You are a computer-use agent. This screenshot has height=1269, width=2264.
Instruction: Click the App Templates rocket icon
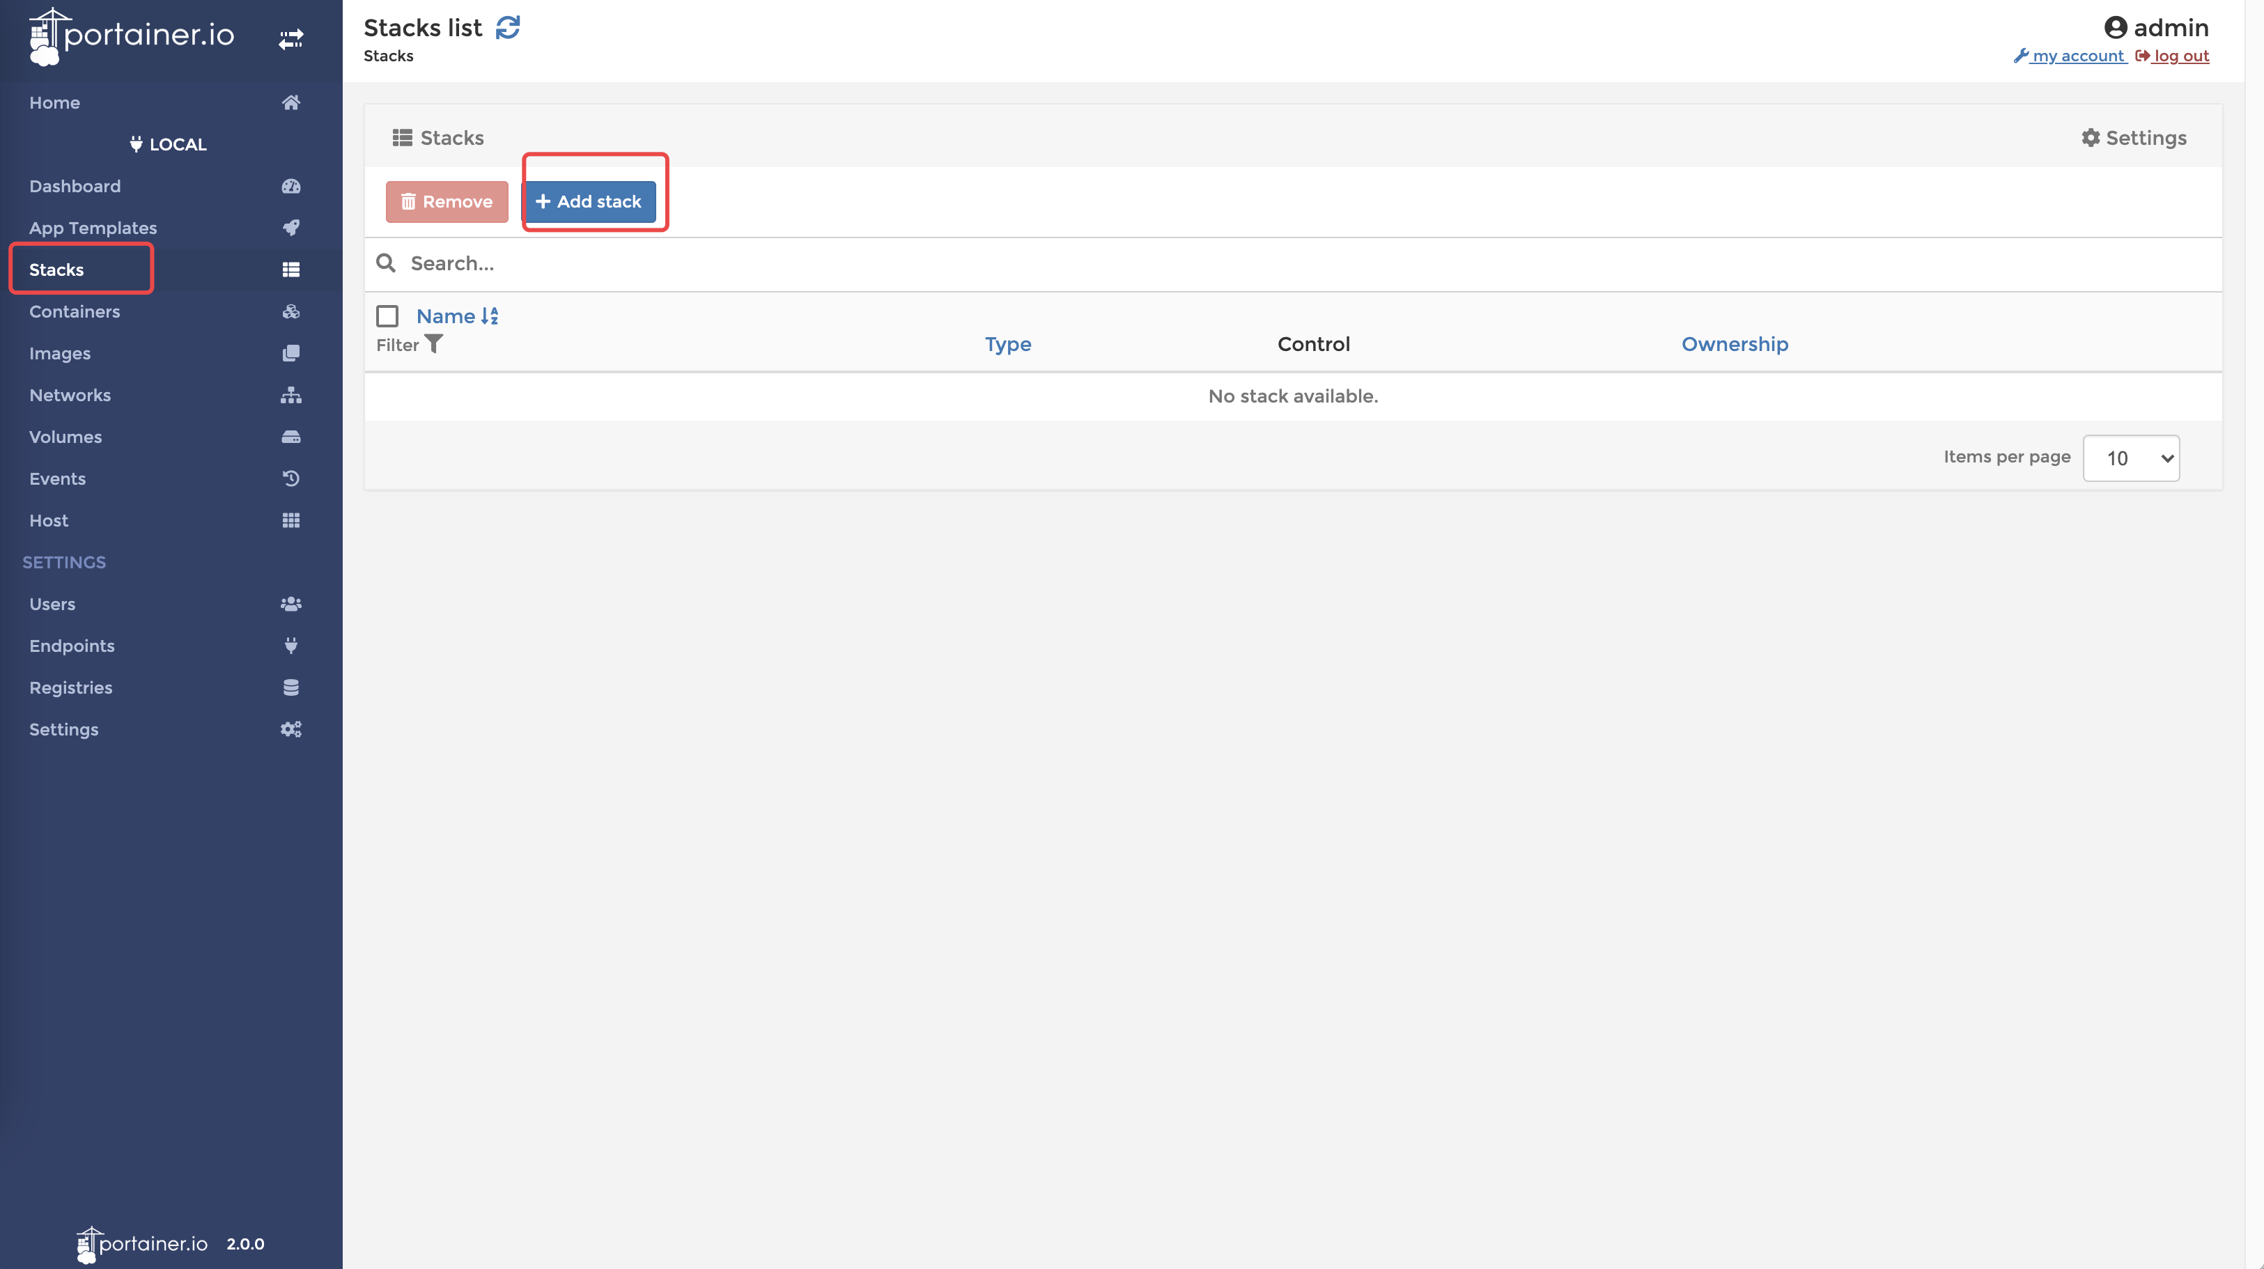pos(291,228)
